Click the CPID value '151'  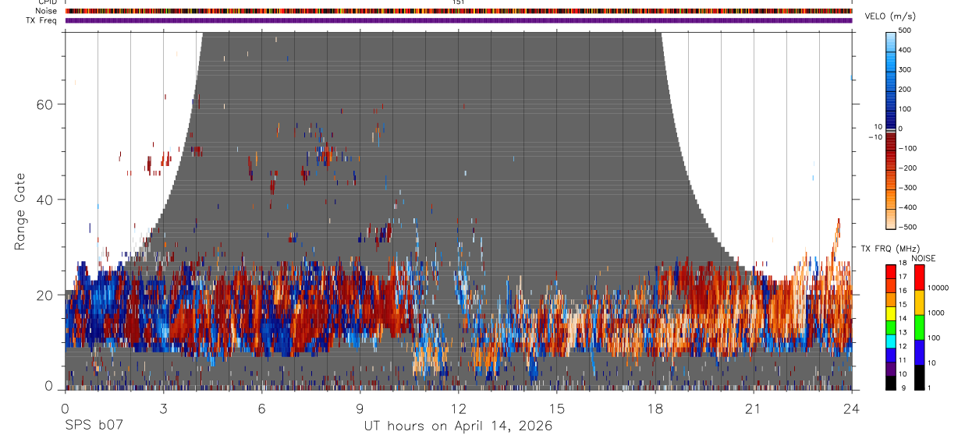click(x=458, y=2)
